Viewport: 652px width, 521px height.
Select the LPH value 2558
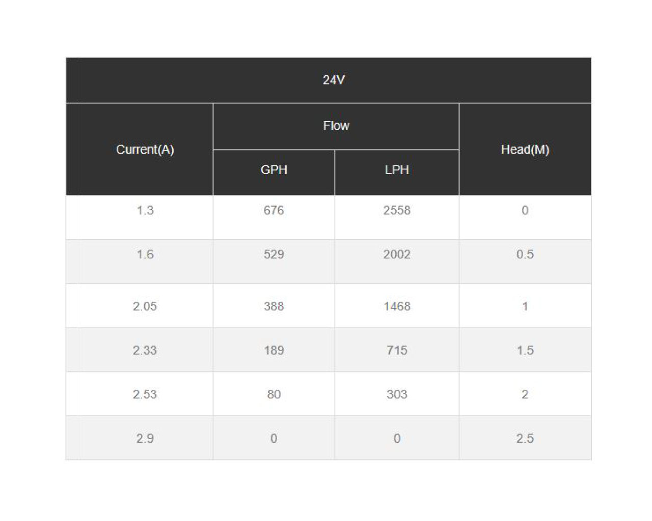point(397,210)
